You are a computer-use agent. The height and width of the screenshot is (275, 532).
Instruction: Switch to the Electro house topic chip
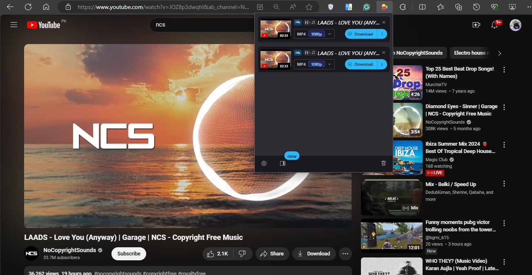pos(470,53)
